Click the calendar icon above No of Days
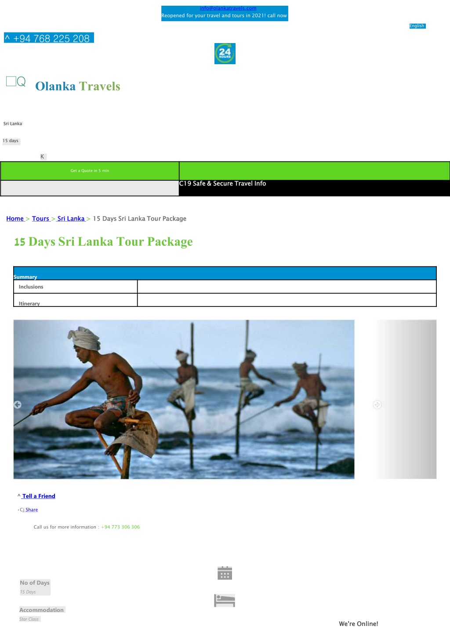The width and height of the screenshot is (450, 637). click(225, 573)
